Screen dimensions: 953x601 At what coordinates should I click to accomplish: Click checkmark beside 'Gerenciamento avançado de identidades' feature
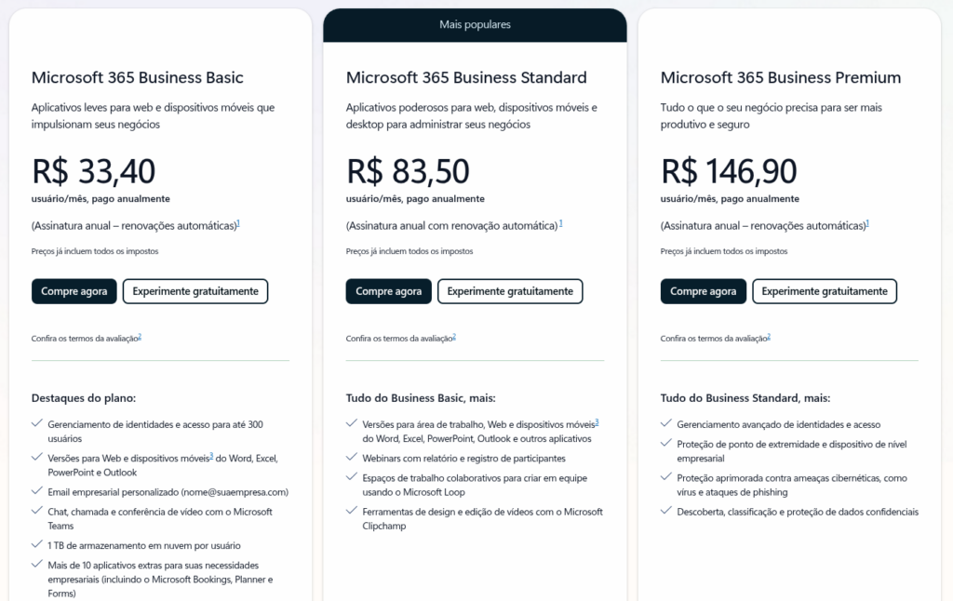(666, 423)
